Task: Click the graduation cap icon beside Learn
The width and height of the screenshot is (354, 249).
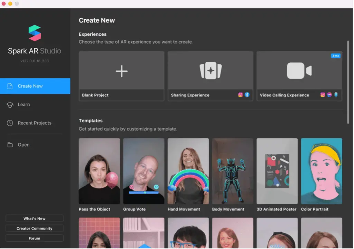Action: (x=10, y=104)
